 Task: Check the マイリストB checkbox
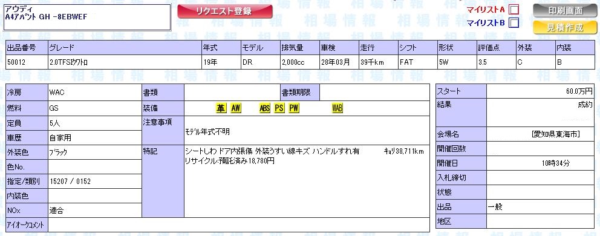click(515, 22)
